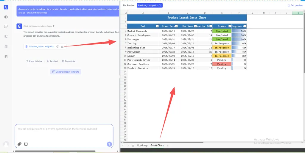The height and width of the screenshot is (153, 305).
Task: Close the Product_L...map.xlsx preview tab
Action: 160,5
